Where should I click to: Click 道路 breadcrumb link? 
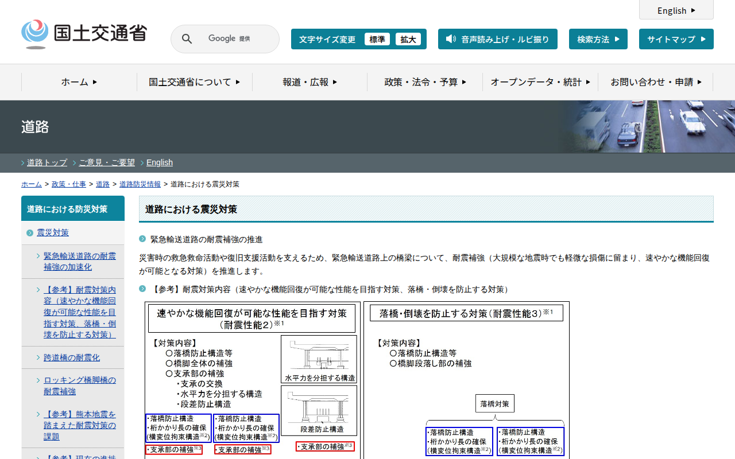pyautogui.click(x=103, y=184)
